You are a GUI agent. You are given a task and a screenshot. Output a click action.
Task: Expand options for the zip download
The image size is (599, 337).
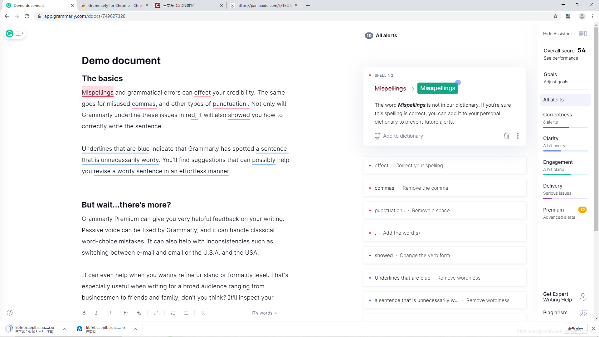(135, 329)
